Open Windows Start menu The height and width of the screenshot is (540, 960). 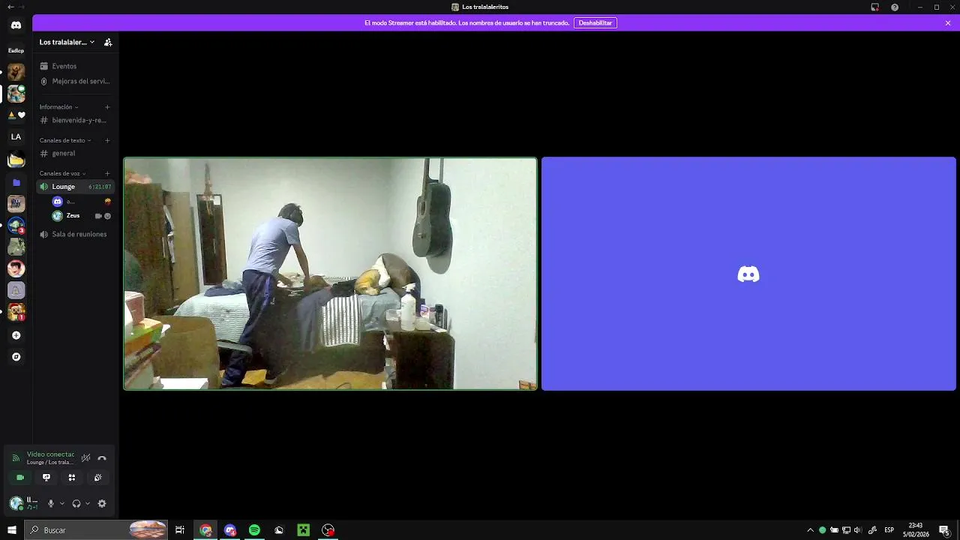coord(12,530)
